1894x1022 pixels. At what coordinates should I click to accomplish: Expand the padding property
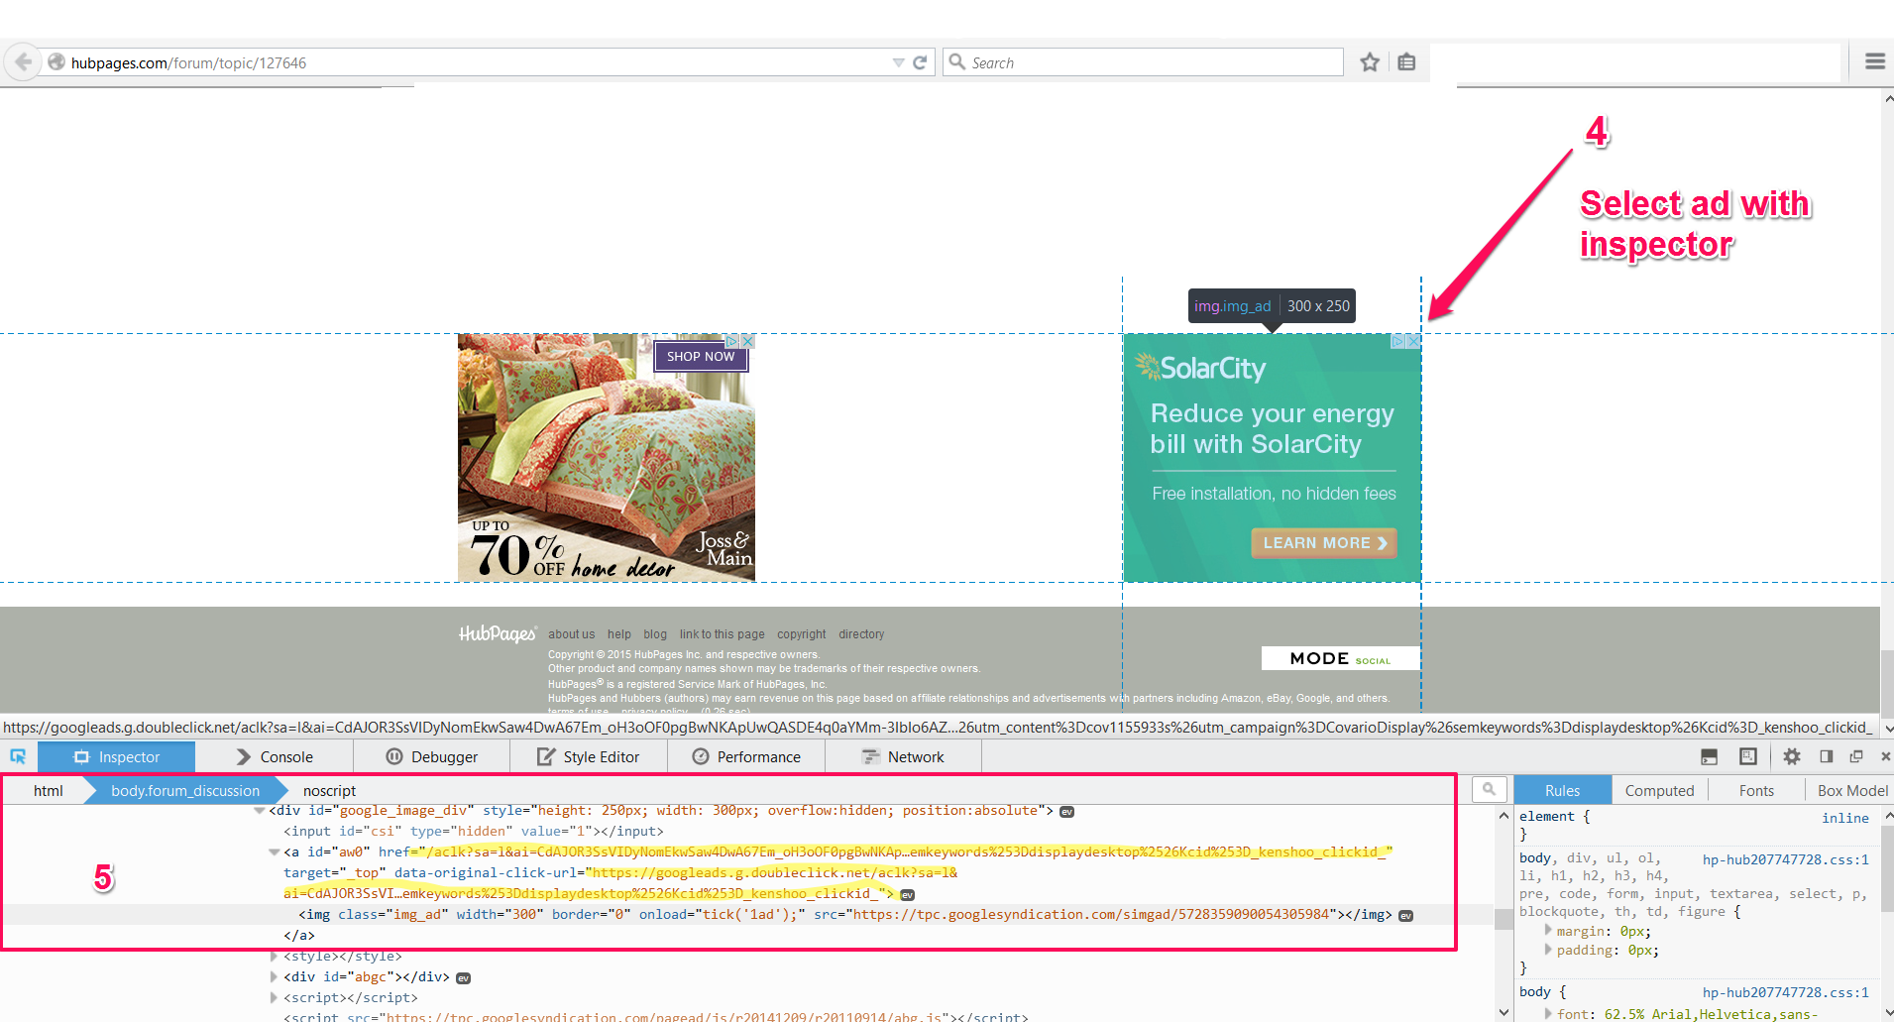coord(1548,949)
